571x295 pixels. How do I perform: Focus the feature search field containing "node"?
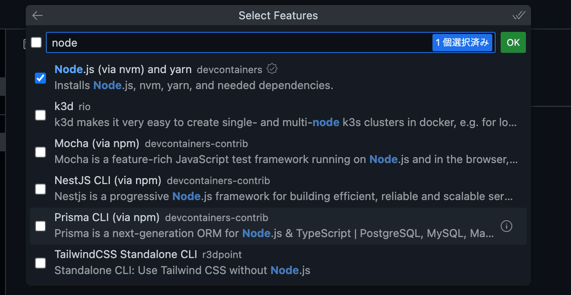238,43
